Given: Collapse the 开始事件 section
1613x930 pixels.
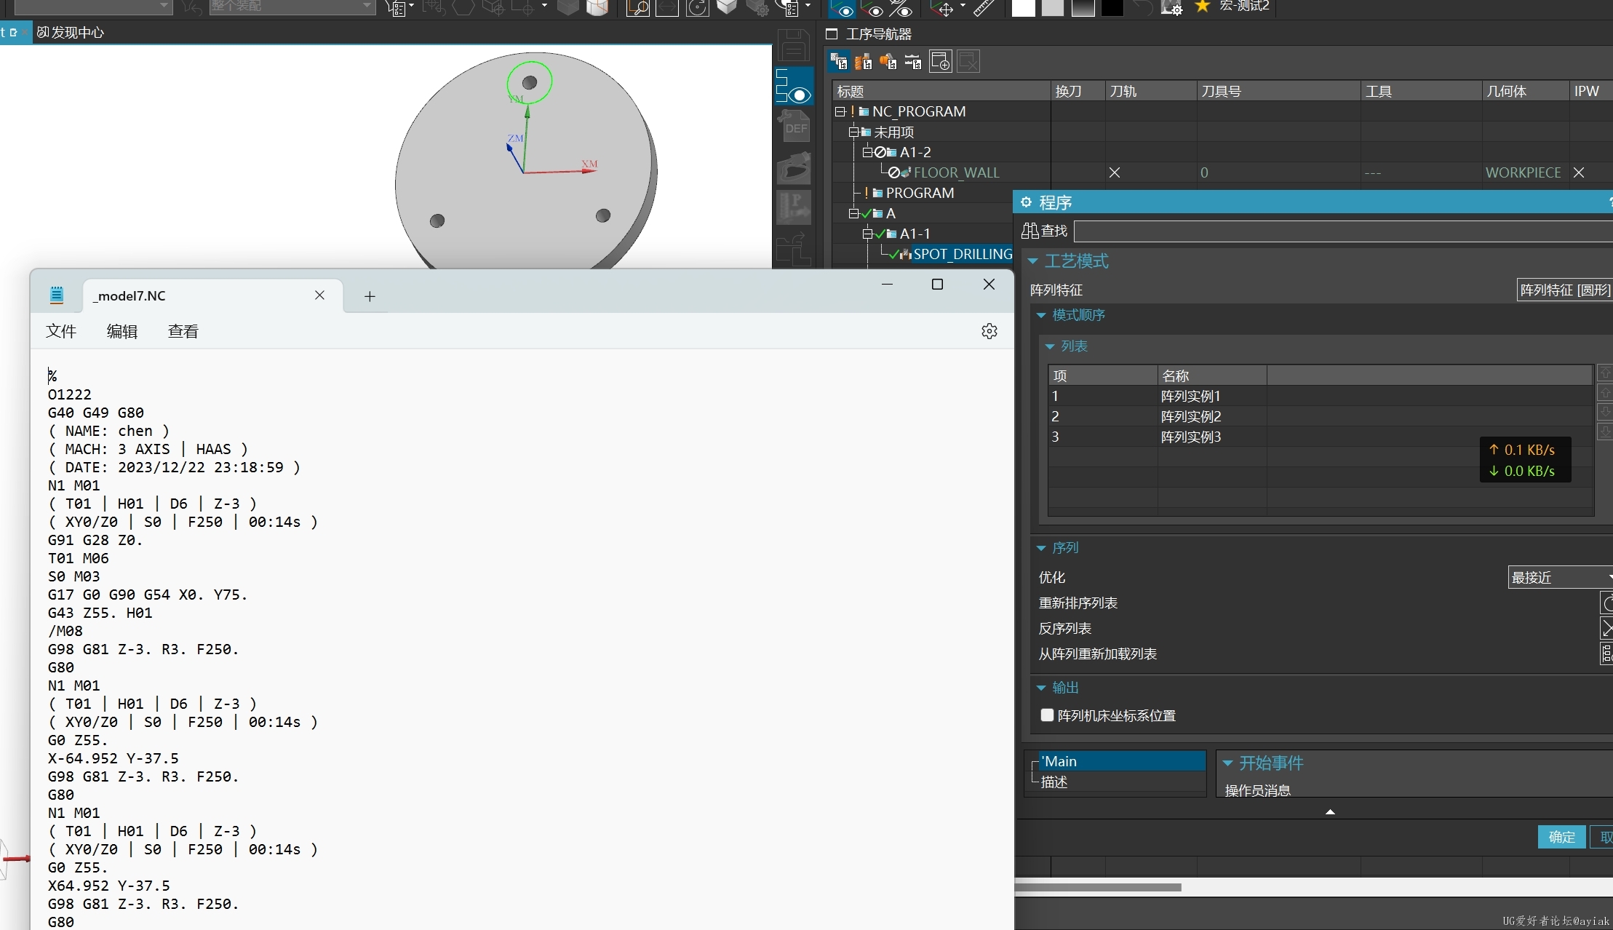Looking at the screenshot, I should [1228, 763].
